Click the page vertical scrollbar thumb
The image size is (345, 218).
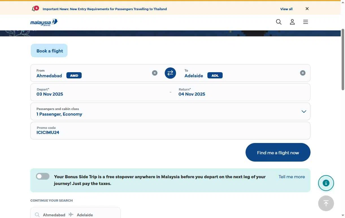point(343,59)
